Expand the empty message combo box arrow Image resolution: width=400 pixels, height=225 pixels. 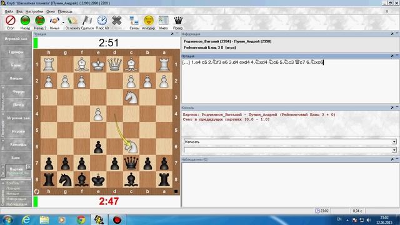tap(394, 150)
